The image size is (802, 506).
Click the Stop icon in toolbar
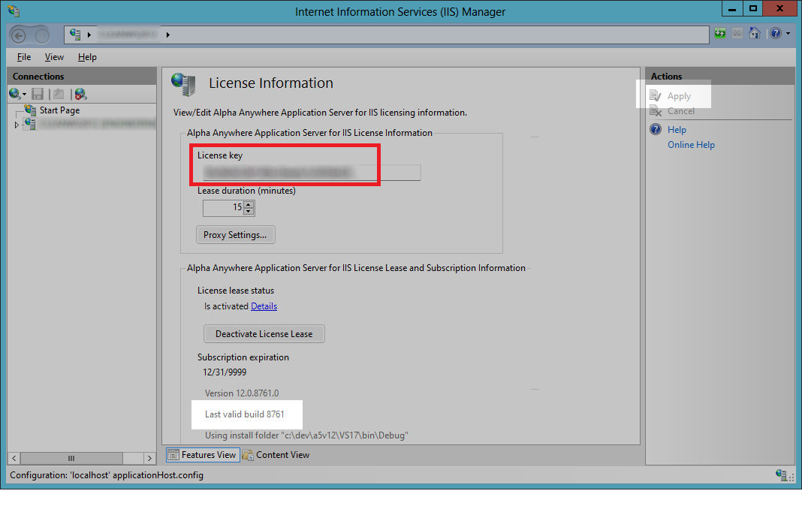(x=737, y=34)
